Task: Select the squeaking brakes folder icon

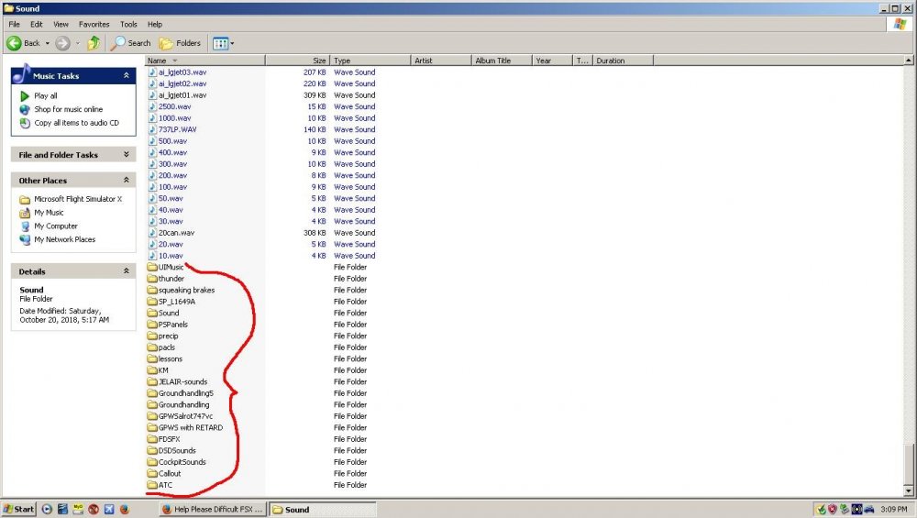Action: coord(152,290)
